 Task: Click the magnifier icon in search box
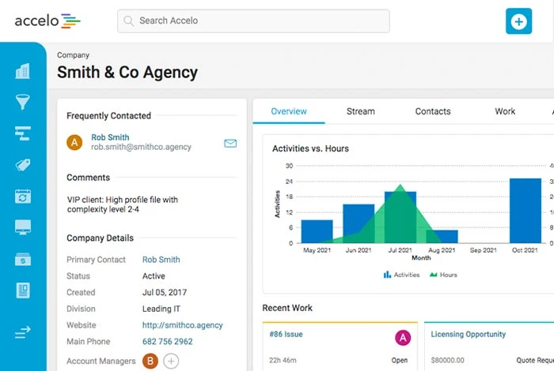(x=128, y=21)
